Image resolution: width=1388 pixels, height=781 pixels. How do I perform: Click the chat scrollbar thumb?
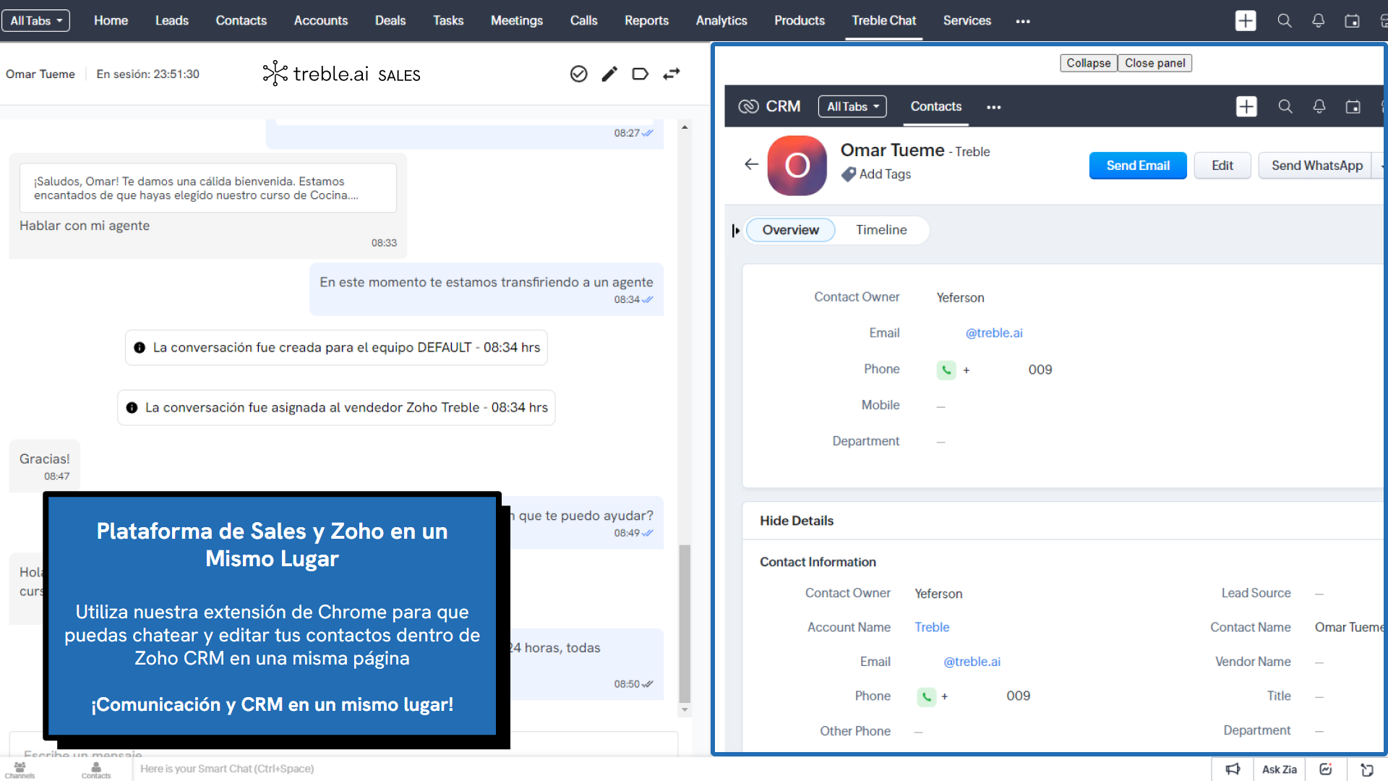click(684, 622)
